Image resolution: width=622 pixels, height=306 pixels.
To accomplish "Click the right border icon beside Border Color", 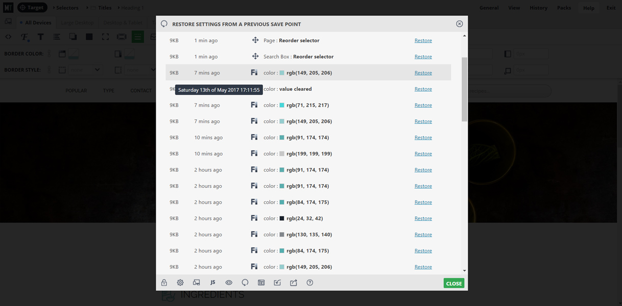I will (x=118, y=54).
